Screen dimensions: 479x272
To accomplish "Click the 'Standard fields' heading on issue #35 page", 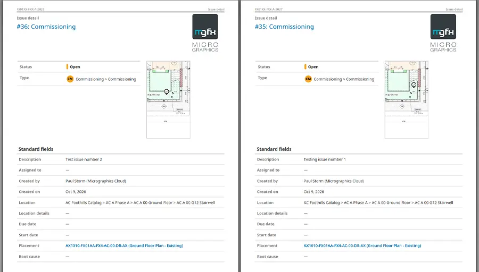I will tap(274, 149).
